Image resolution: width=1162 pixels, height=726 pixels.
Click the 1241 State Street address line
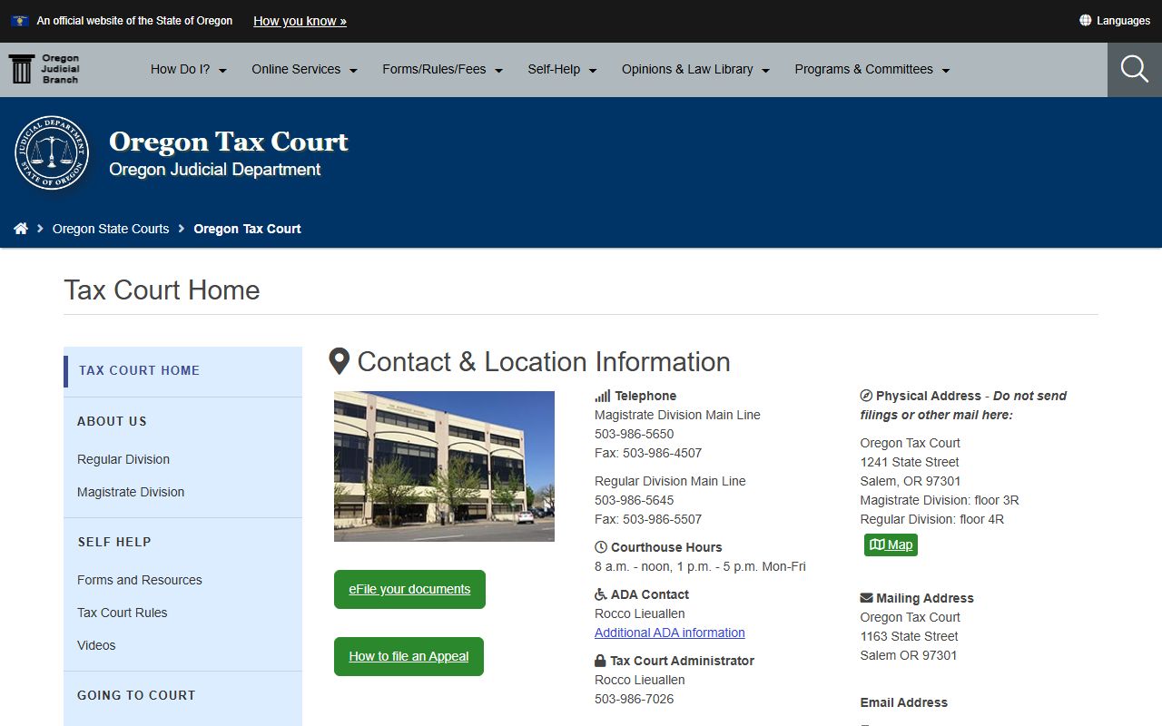[x=910, y=462]
